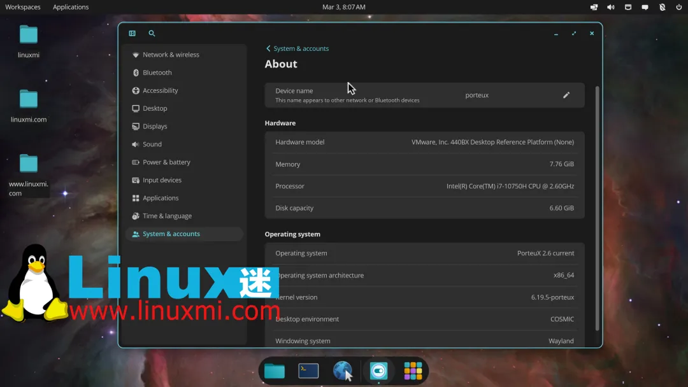
Task: Select Accessibility in the sidebar
Action: coord(184,91)
